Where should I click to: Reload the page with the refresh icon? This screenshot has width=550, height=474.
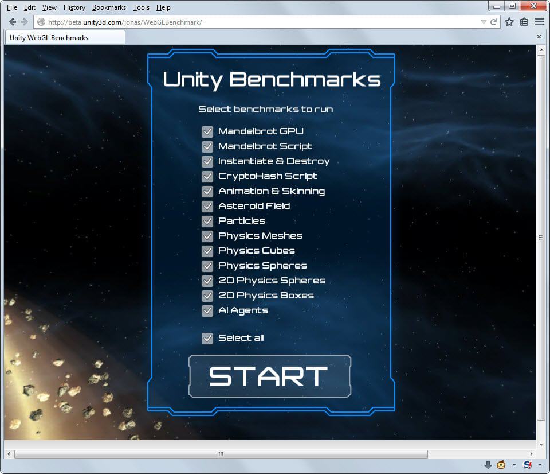(494, 22)
